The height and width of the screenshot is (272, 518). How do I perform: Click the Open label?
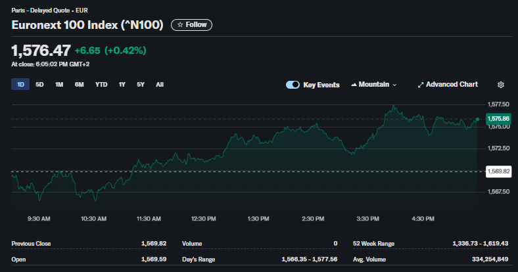tap(18, 260)
